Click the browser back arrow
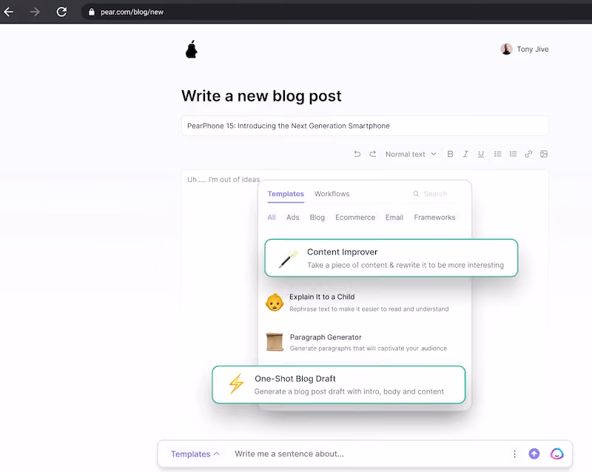Image resolution: width=592 pixels, height=472 pixels. [x=9, y=12]
